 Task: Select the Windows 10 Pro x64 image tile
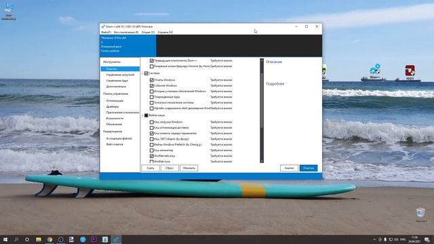click(x=128, y=45)
